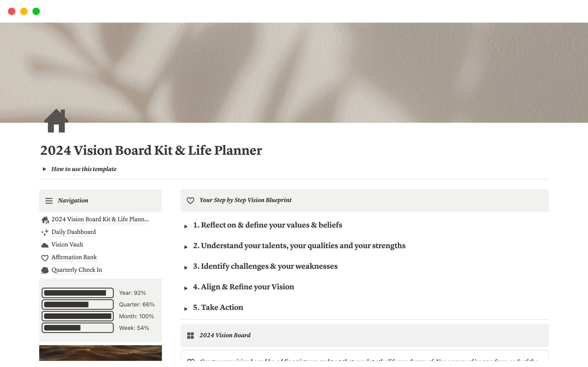Click the hamburger icon in the Navigation block
The width and height of the screenshot is (588, 367).
coord(49,201)
